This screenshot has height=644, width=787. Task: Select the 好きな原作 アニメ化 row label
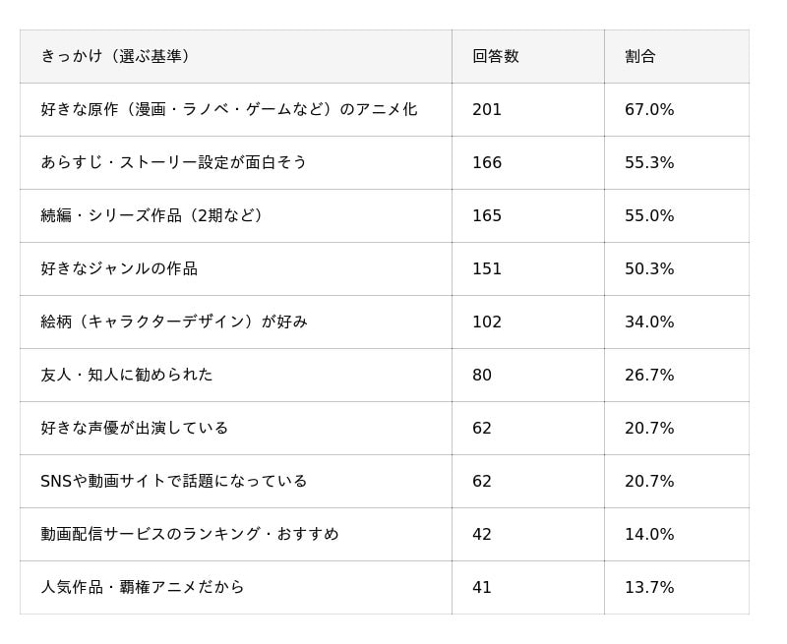pos(229,109)
